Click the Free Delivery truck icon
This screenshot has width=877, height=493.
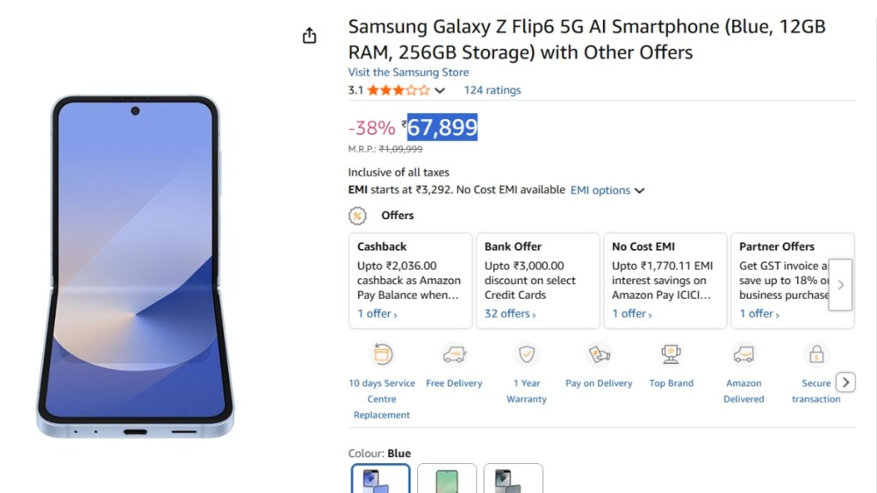point(454,353)
